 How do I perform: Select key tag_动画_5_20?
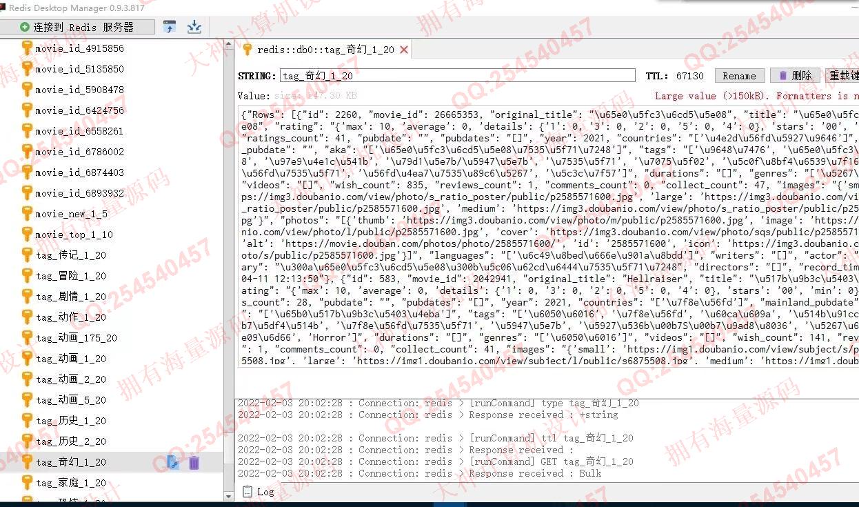71,400
